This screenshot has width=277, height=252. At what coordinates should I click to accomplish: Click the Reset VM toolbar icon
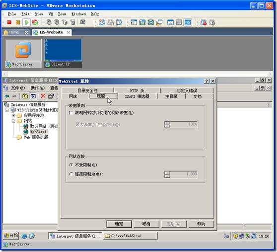pyautogui.click(x=35, y=22)
